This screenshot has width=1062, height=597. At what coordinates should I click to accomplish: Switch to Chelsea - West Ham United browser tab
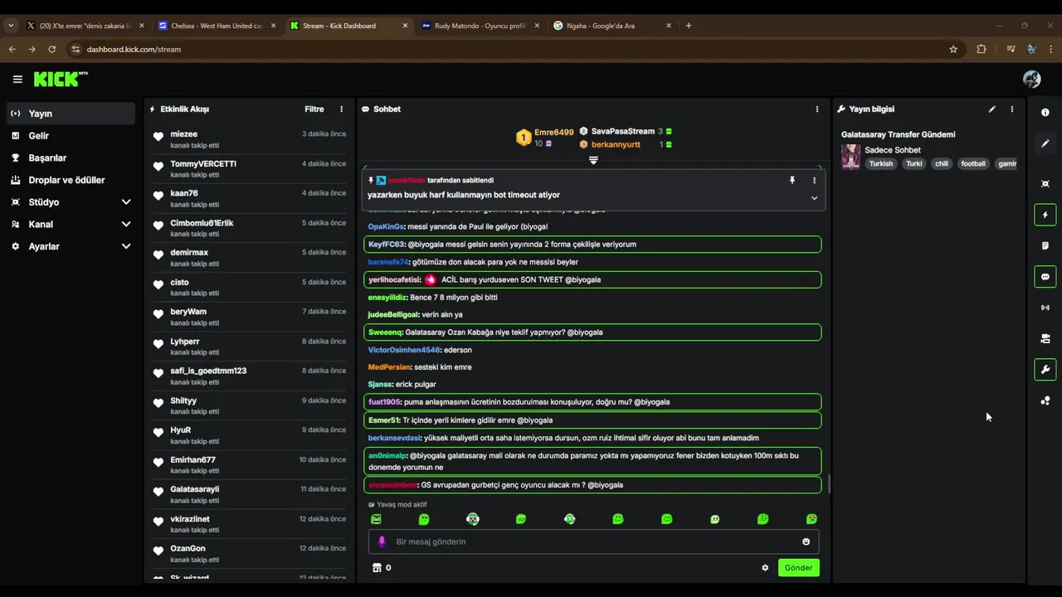(217, 26)
